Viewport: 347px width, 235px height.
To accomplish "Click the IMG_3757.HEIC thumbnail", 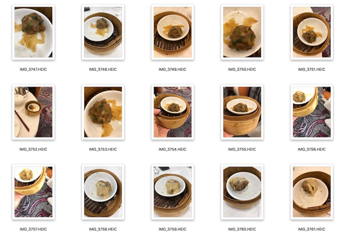I will click(33, 192).
